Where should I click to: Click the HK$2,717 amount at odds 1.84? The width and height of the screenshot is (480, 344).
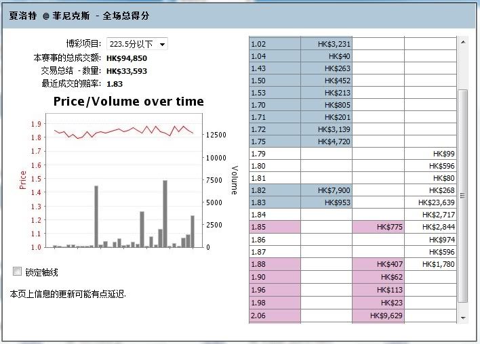[431, 215]
